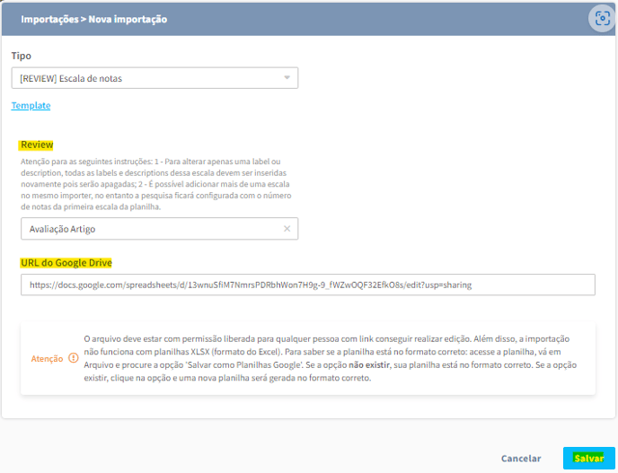The height and width of the screenshot is (473, 618).
Task: Click the highlighted Review label
Action: pos(37,145)
